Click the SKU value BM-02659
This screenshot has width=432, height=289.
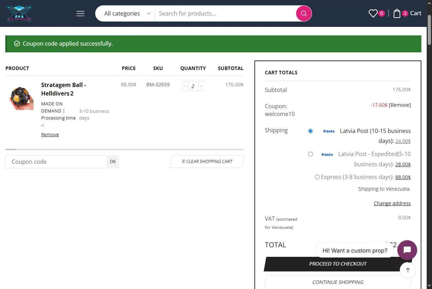pyautogui.click(x=158, y=85)
